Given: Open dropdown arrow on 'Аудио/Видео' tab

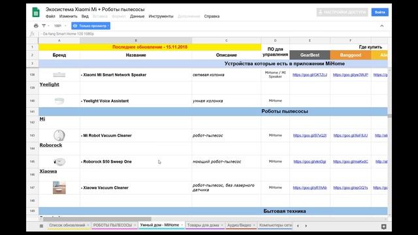Looking at the screenshot, I should click(x=254, y=225).
